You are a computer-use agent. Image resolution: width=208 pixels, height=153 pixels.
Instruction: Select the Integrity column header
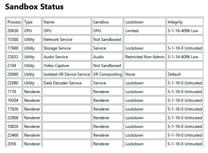point(175,22)
